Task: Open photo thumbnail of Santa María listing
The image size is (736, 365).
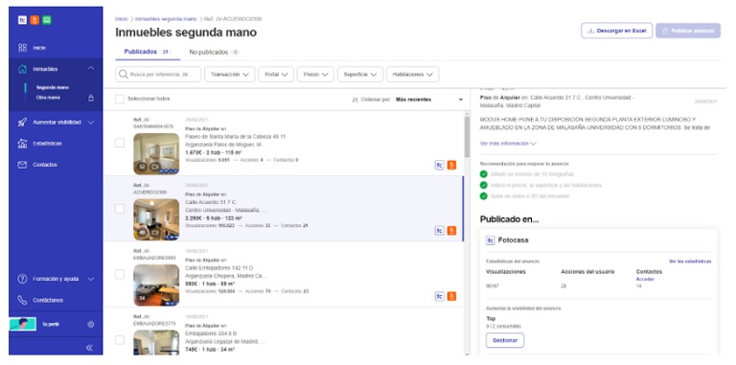Action: tap(156, 154)
